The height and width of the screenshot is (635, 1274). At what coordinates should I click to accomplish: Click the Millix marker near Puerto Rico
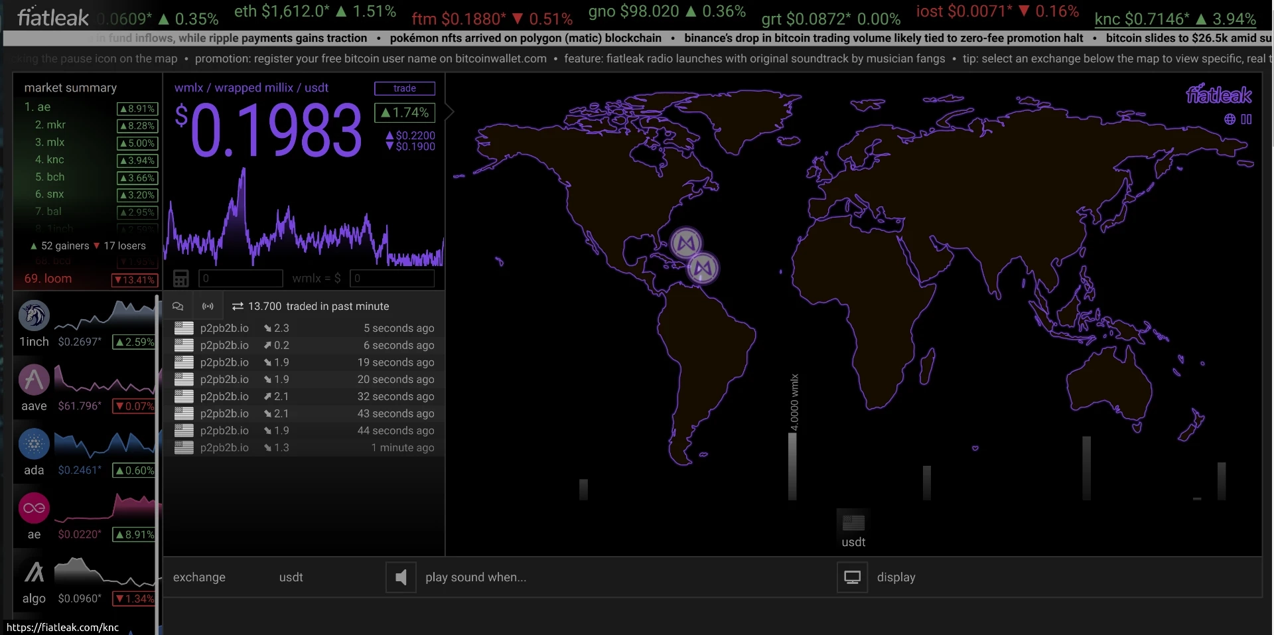(x=703, y=268)
